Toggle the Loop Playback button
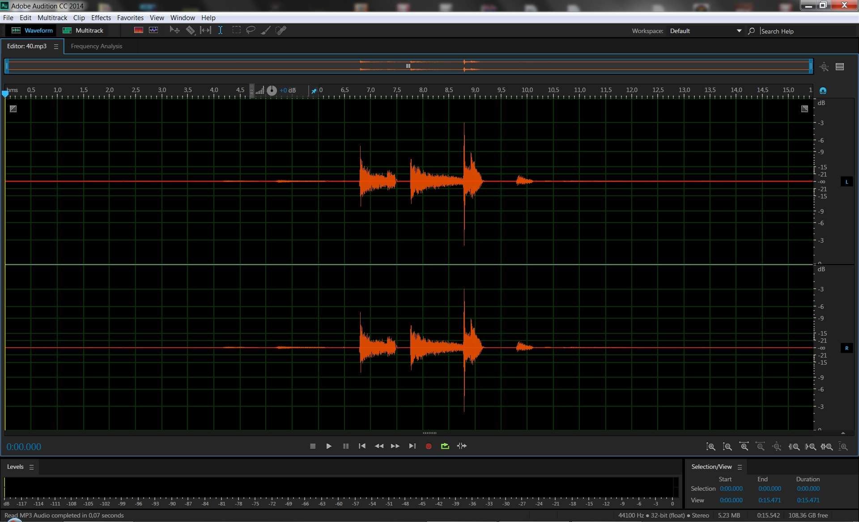This screenshot has width=859, height=522. click(x=445, y=446)
